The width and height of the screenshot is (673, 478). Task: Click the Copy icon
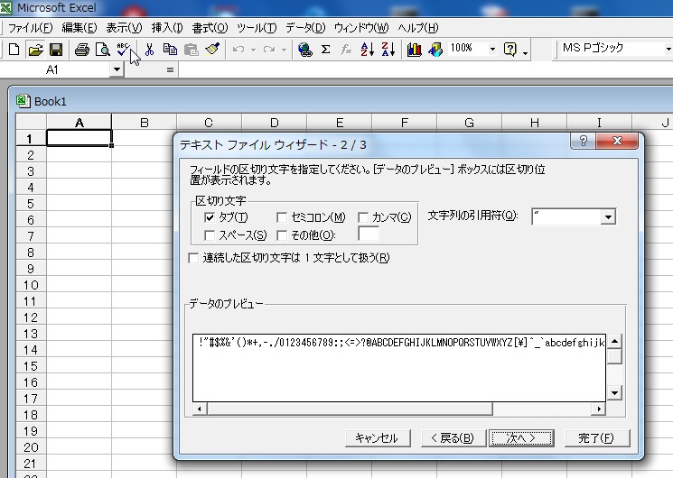click(170, 50)
